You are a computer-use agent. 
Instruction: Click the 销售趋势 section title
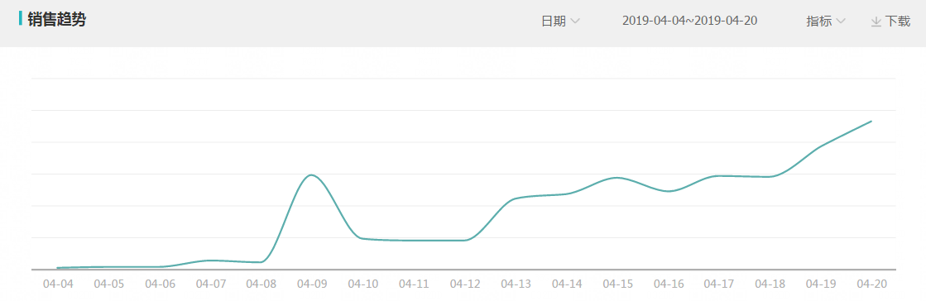57,20
